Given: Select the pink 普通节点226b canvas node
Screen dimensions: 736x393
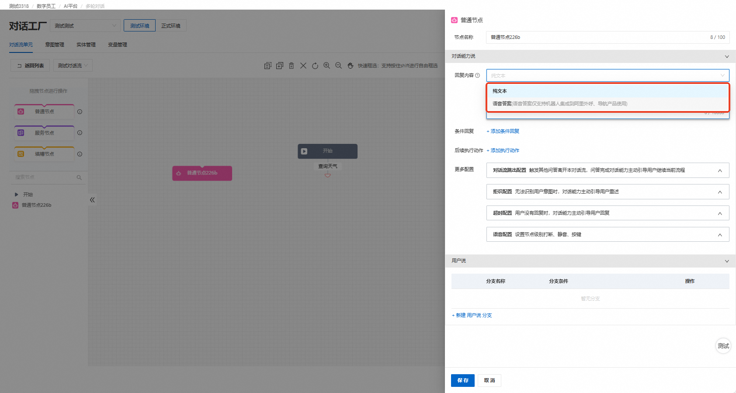Looking at the screenshot, I should point(202,173).
